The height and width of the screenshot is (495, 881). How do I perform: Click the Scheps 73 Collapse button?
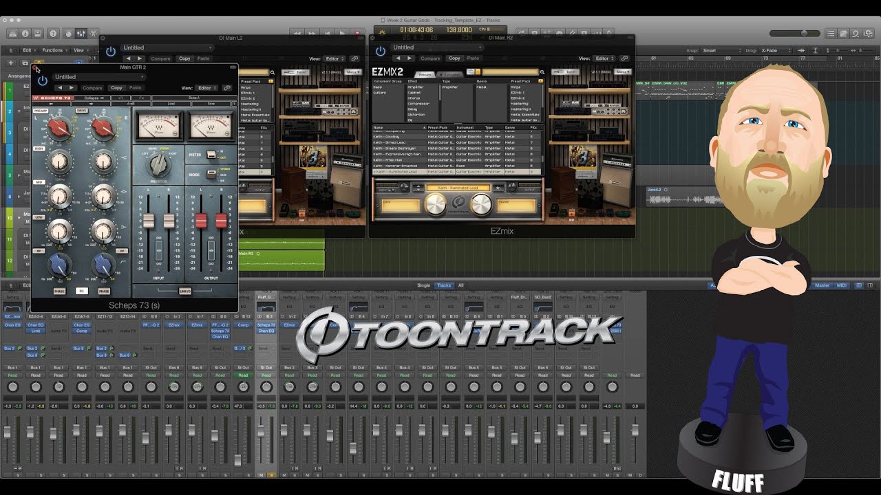pyautogui.click(x=94, y=98)
